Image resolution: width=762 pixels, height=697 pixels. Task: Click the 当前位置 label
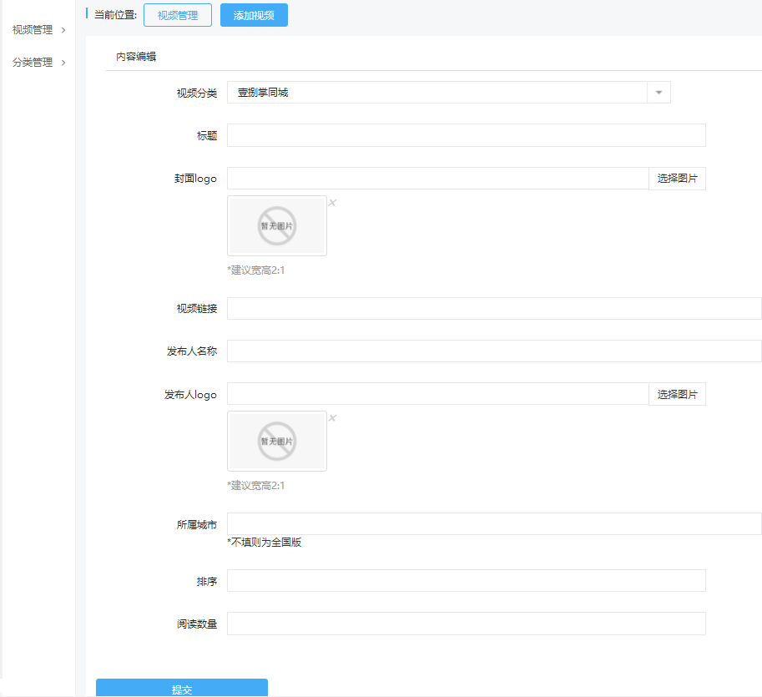click(115, 15)
